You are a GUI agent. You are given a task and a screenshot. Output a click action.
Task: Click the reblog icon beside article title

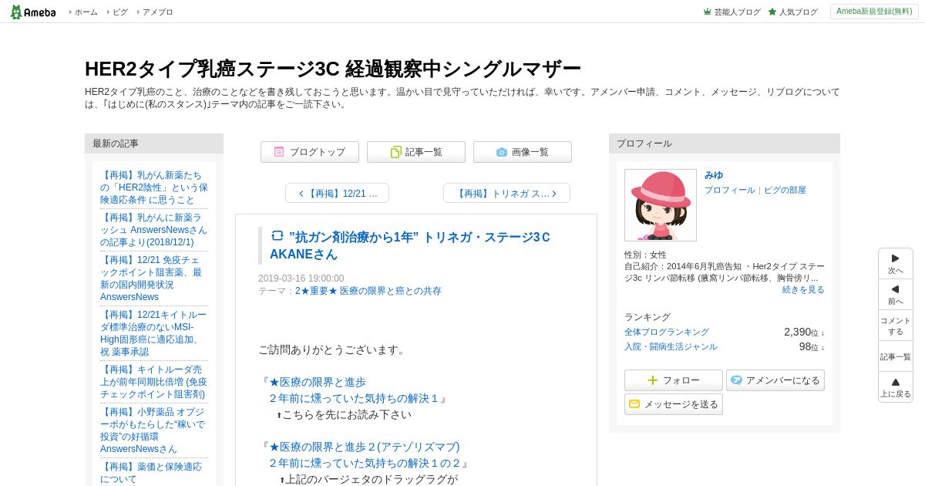277,236
